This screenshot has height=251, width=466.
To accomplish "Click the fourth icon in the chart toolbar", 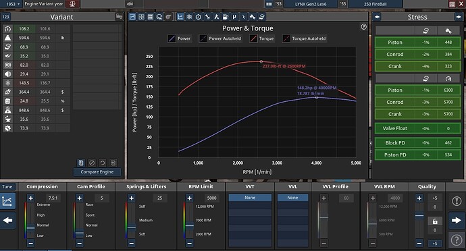I will point(159,17).
